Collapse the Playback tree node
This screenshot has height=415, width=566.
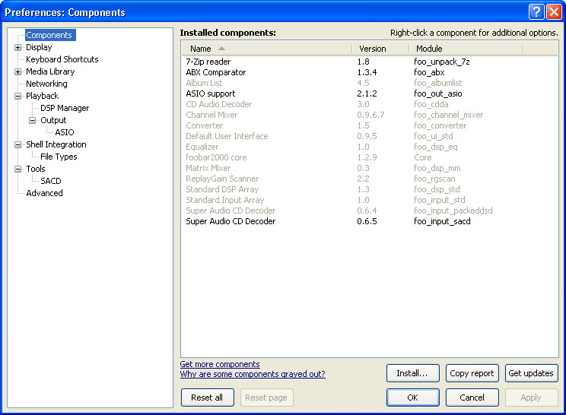pos(17,96)
